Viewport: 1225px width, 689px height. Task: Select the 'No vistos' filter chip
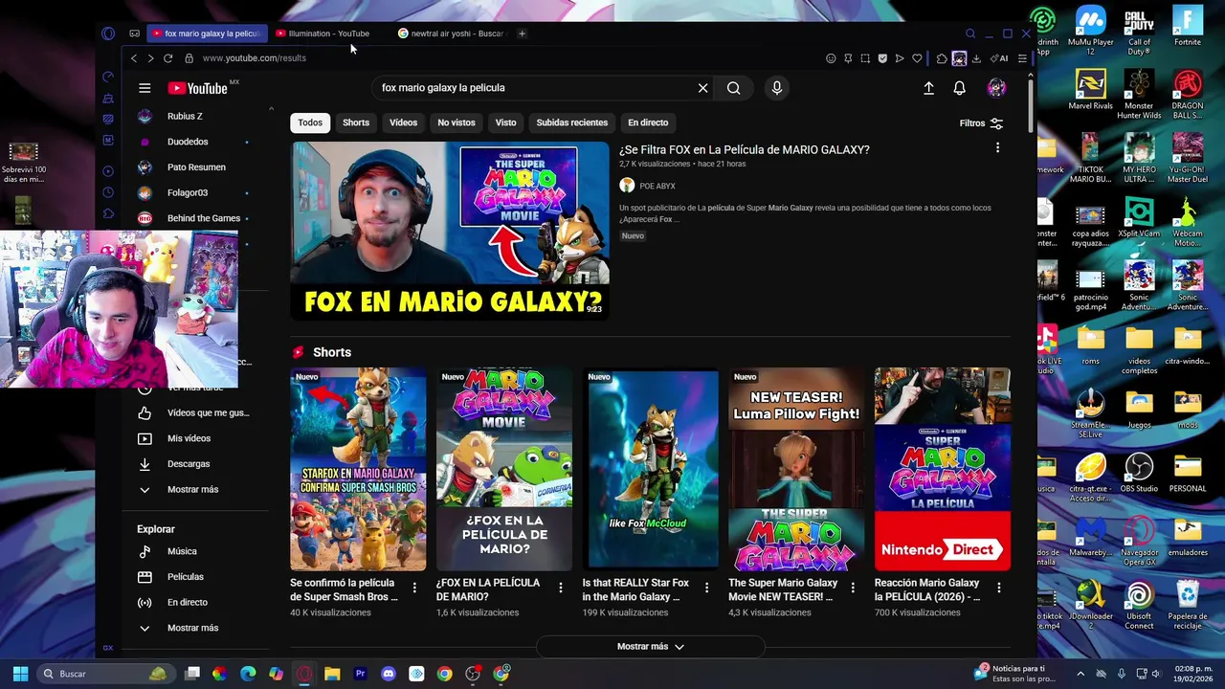(x=457, y=122)
